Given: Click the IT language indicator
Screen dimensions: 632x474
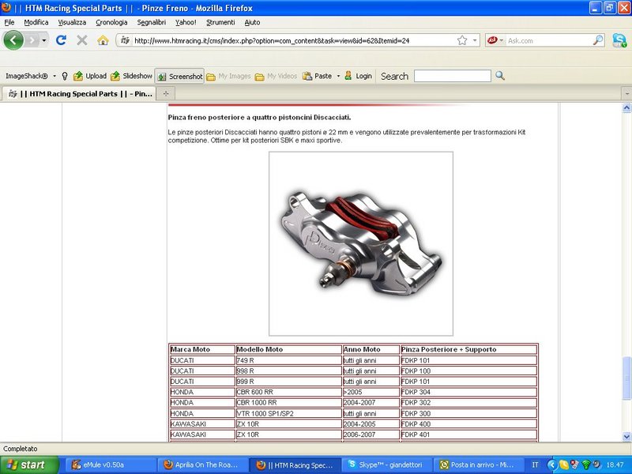Looking at the screenshot, I should (x=535, y=465).
